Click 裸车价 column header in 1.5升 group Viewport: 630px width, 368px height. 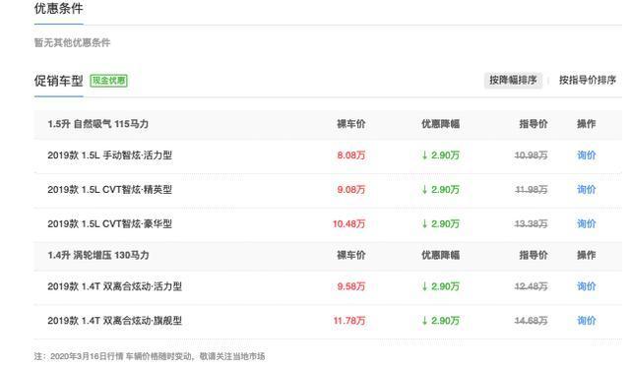click(351, 124)
